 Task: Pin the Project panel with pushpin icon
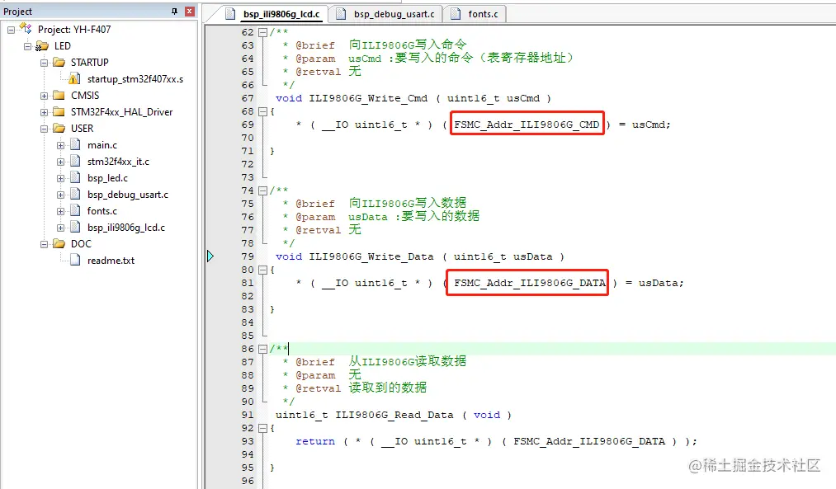[x=174, y=12]
